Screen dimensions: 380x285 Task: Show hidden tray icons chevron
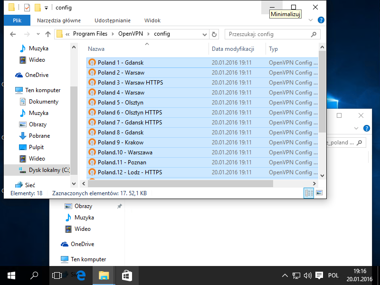(x=285, y=275)
